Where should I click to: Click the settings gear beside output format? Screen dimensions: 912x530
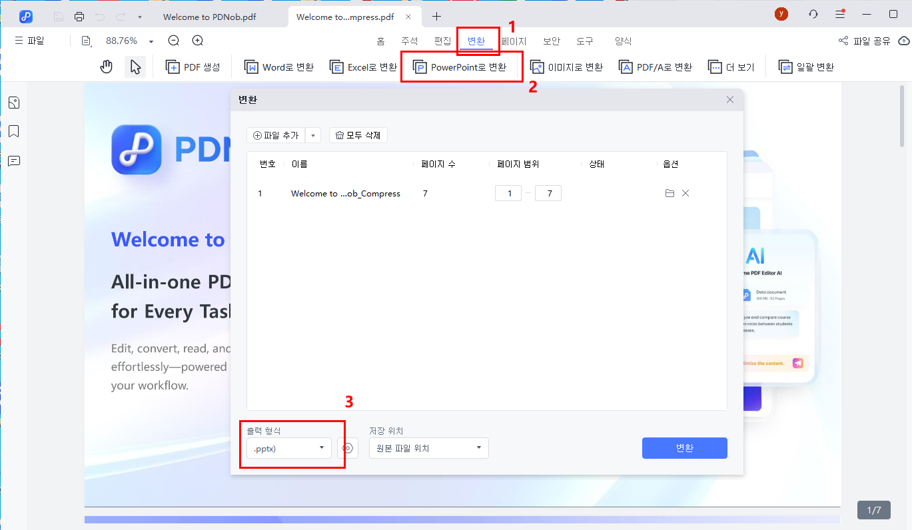point(347,447)
